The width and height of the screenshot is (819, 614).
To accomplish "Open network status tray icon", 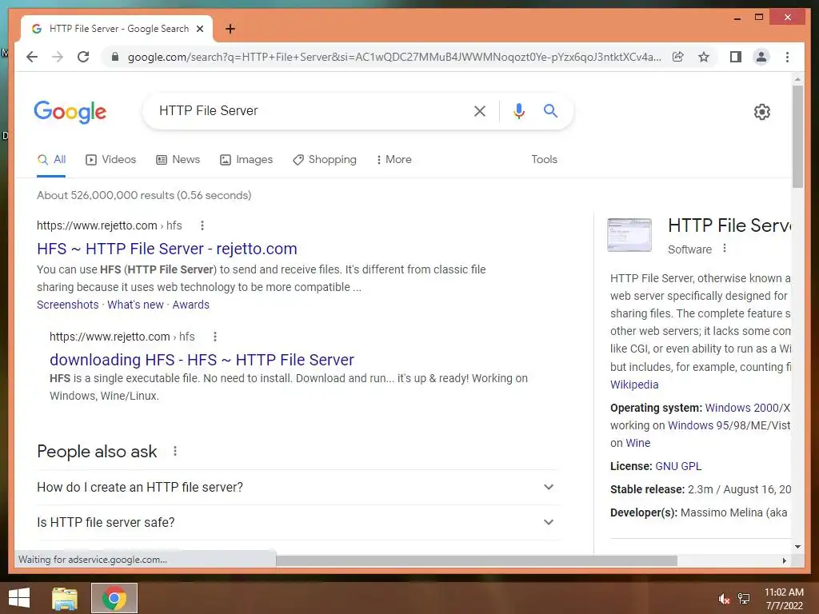I will click(744, 599).
